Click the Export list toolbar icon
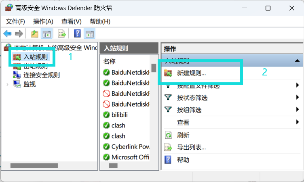 [x=62, y=33]
